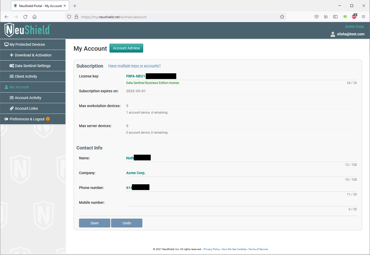This screenshot has width=370, height=255.
Task: Click the padlock site info icon
Action: click(76, 17)
